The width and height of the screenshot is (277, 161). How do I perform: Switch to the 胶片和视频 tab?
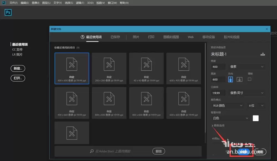pyautogui.click(x=232, y=37)
